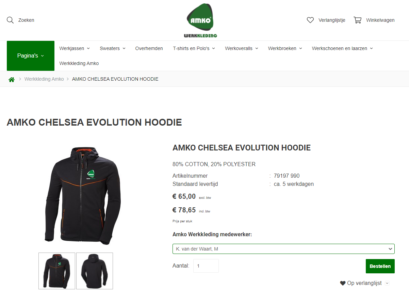409x305 pixels.
Task: Click the green home breadcrumb icon
Action: (12, 79)
